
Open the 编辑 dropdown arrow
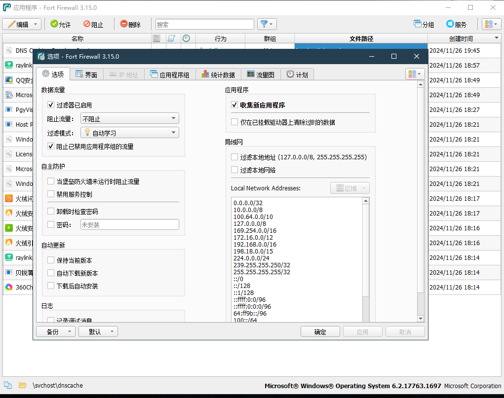click(x=36, y=25)
